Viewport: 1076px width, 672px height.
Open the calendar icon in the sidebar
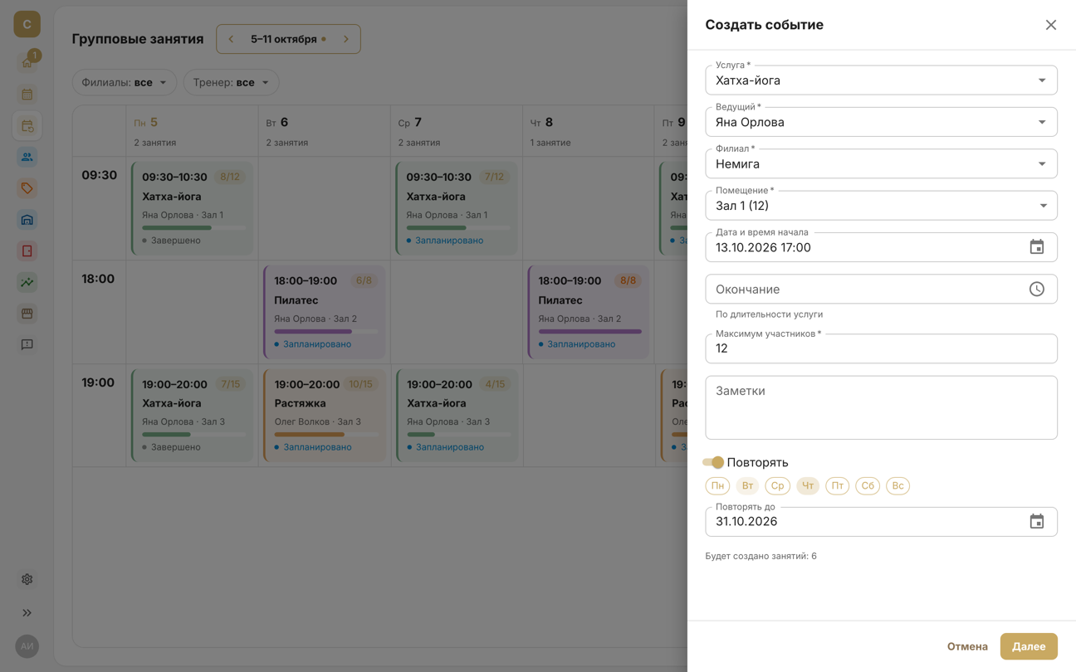(27, 95)
